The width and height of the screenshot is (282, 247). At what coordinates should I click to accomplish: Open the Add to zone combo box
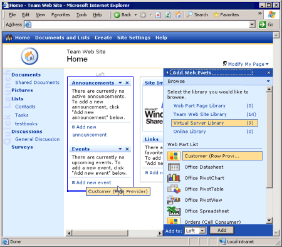195,231
